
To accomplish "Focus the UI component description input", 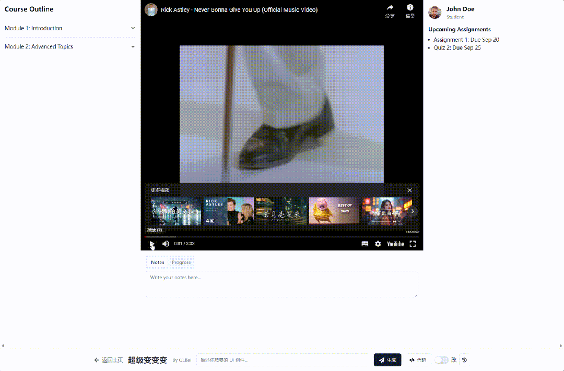I will [x=284, y=360].
